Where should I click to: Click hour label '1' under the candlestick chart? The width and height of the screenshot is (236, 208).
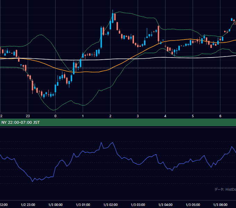click(x=83, y=116)
